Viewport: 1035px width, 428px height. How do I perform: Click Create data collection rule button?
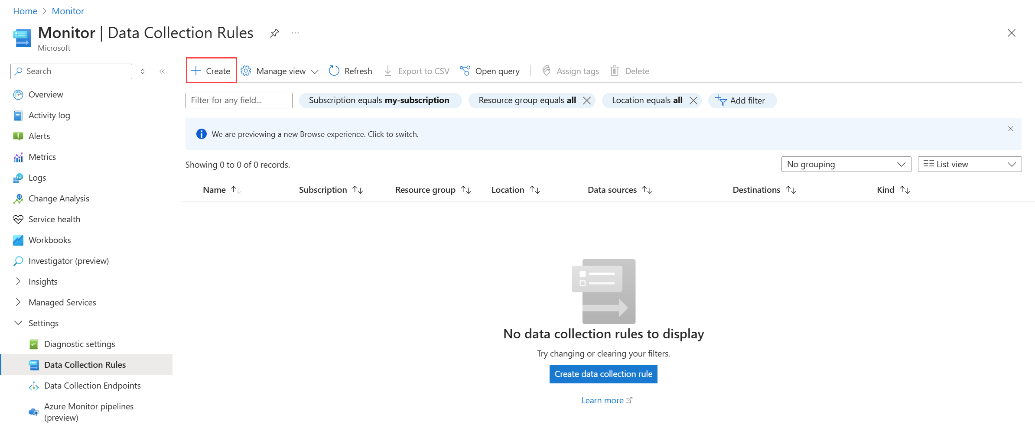[603, 374]
